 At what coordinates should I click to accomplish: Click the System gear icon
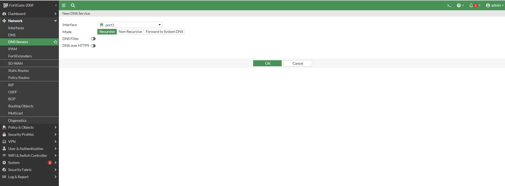pyautogui.click(x=4, y=163)
